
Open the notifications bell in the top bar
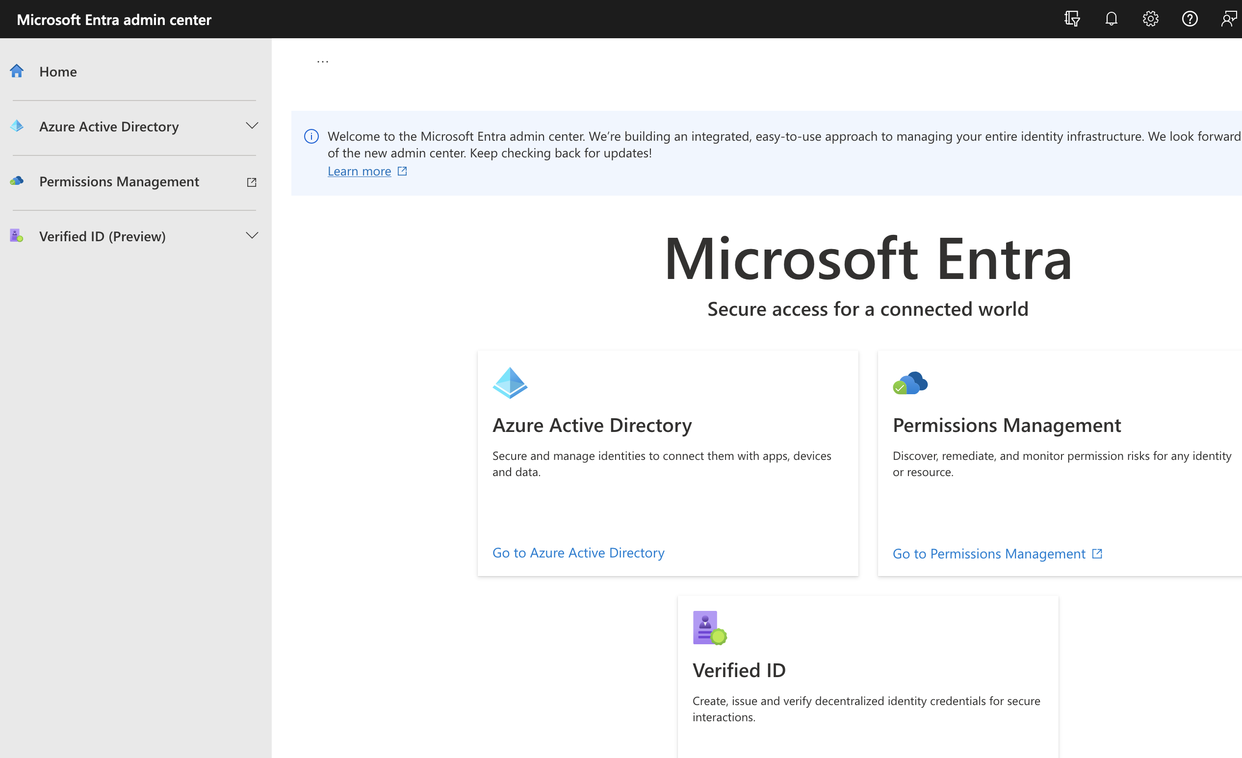[x=1111, y=19]
